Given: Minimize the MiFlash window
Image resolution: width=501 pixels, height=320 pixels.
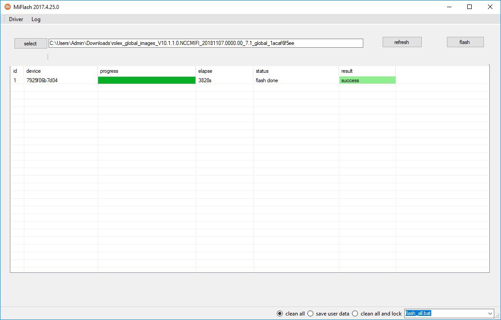Looking at the screenshot, I should tap(449, 7).
